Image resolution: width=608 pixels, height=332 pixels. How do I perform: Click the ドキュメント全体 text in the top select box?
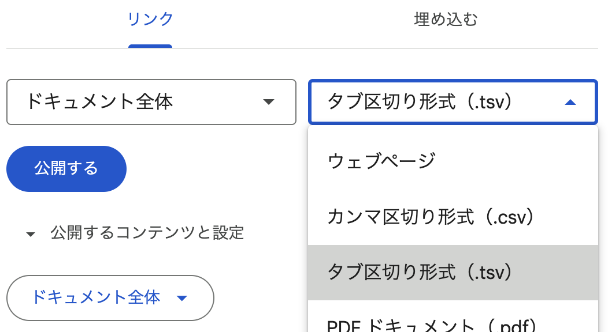point(99,103)
